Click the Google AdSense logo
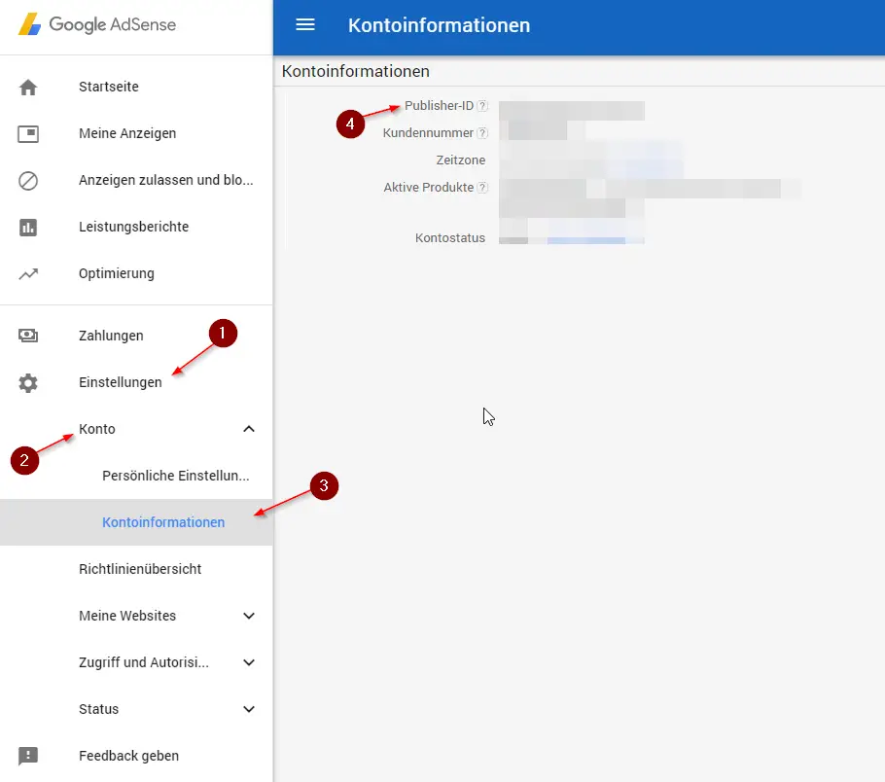885x782 pixels. (97, 24)
